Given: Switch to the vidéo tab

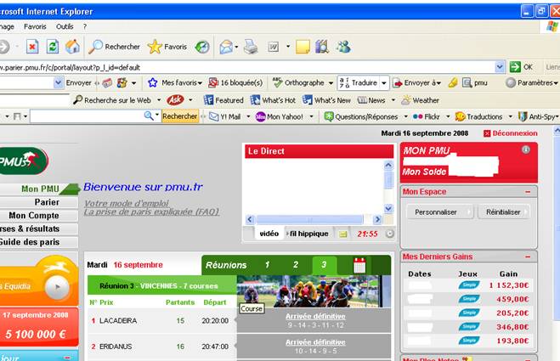Looking at the screenshot, I should pos(269,234).
